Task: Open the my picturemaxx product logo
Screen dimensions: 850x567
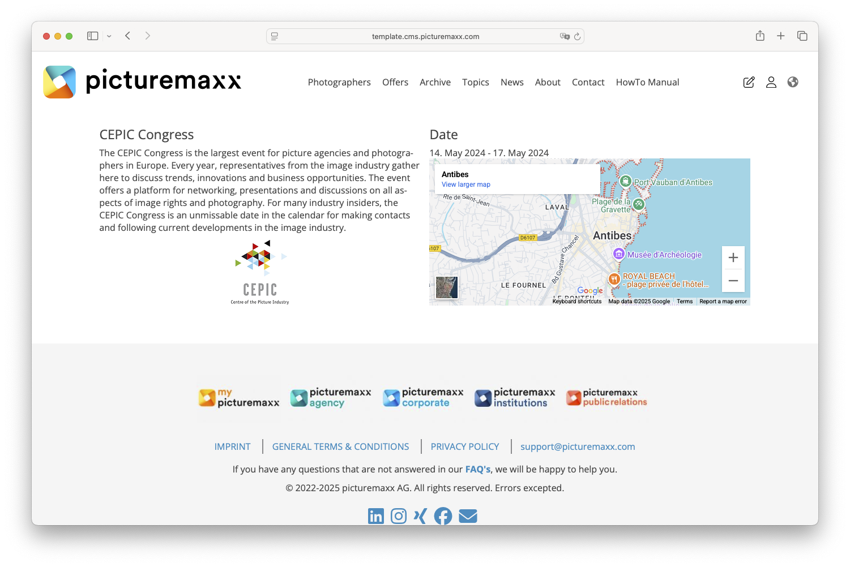Action: [x=239, y=398]
